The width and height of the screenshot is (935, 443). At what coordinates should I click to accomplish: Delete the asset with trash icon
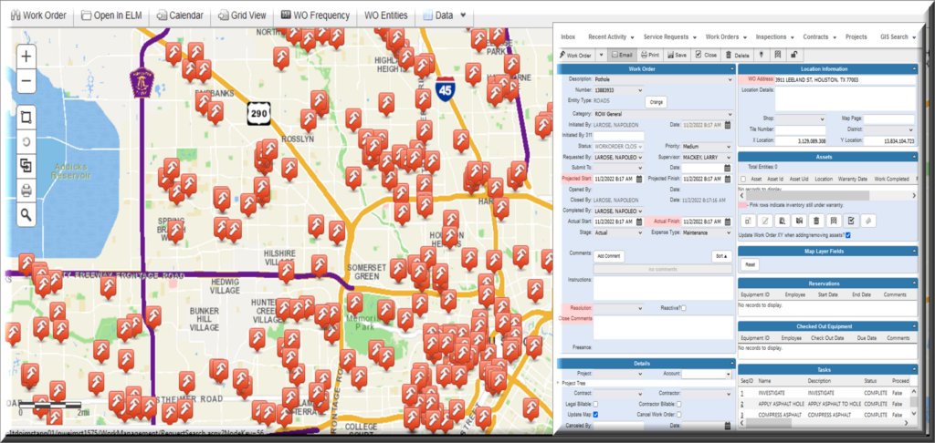(x=816, y=221)
